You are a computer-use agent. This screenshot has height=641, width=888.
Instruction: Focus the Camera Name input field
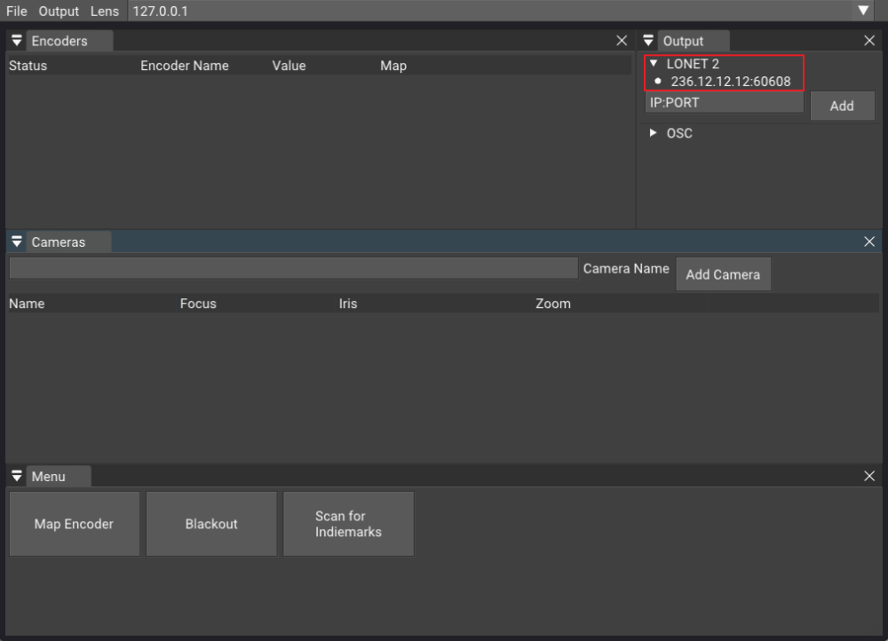293,268
